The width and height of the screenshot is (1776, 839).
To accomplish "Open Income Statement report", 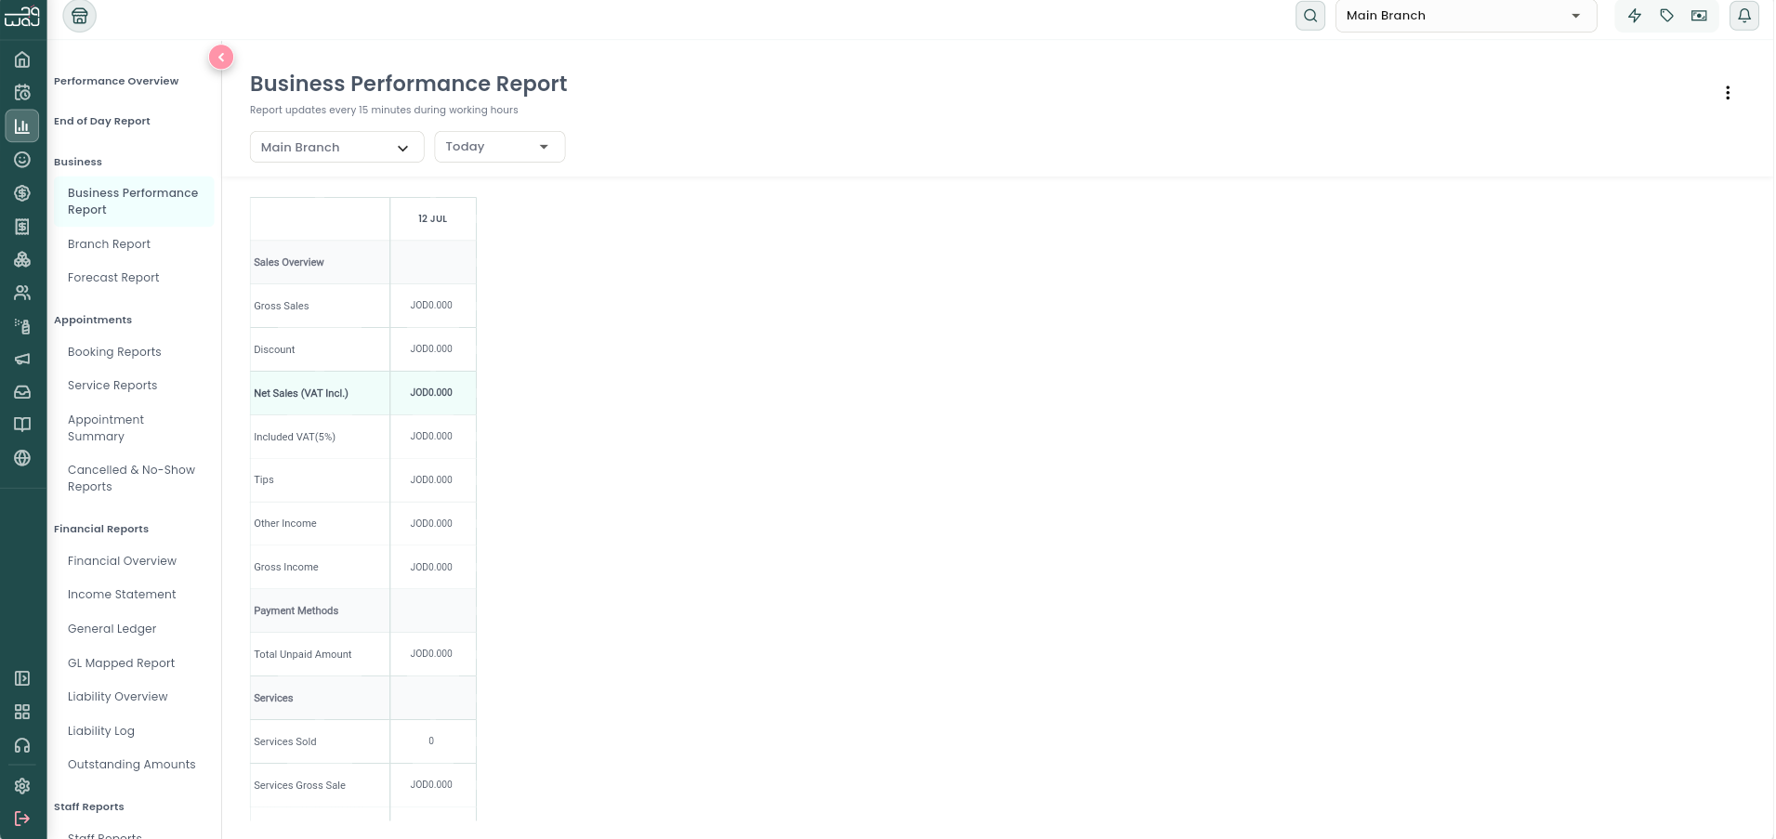I will click(122, 595).
